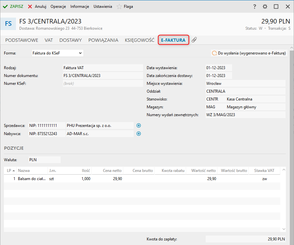This screenshot has height=245, width=294.
Task: Click the table scroll up arrow
Action: pos(284,170)
